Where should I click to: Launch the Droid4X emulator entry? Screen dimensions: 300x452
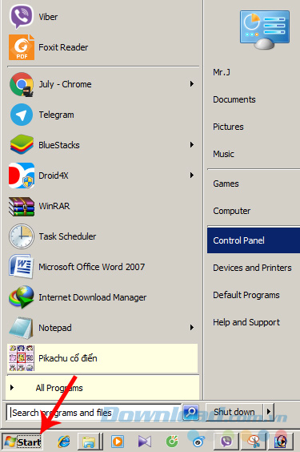[102, 176]
